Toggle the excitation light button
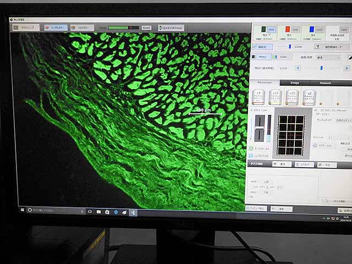The image size is (352, 264). pos(262,47)
